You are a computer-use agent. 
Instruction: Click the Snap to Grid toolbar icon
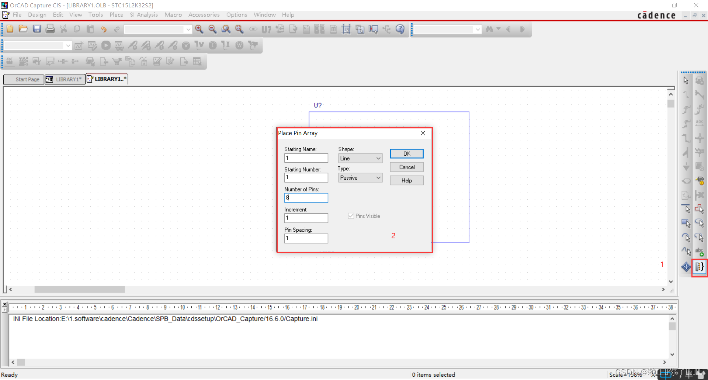pos(346,29)
